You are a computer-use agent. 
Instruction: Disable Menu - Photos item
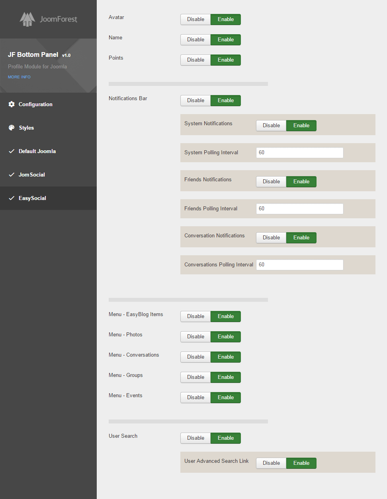tap(195, 337)
